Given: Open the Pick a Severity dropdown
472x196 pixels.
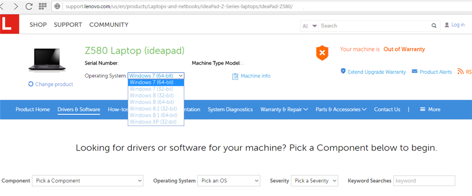Looking at the screenshot, I should pos(314,181).
